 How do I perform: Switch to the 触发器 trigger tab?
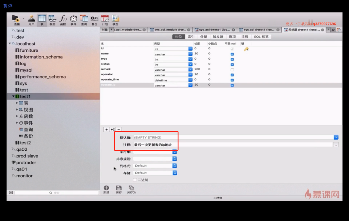pos(218,37)
